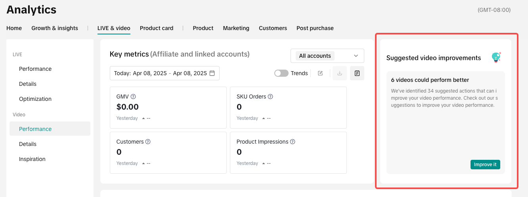Click the lightbulb suggestions icon
The image size is (528, 197).
(x=496, y=57)
